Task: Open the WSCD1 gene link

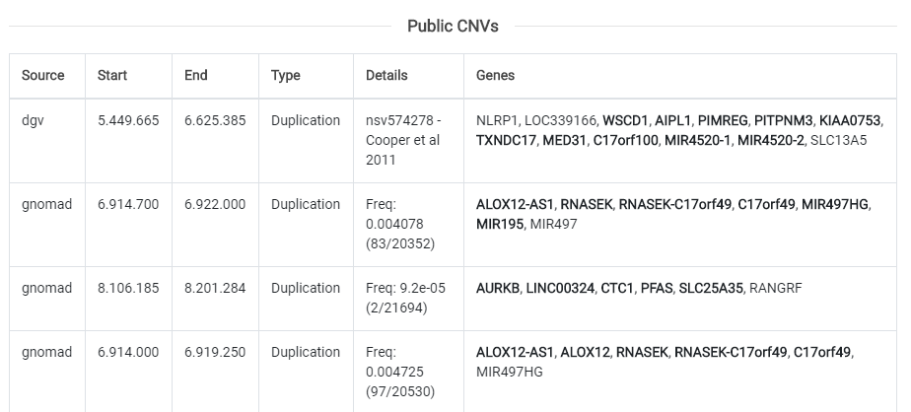Action: (625, 120)
